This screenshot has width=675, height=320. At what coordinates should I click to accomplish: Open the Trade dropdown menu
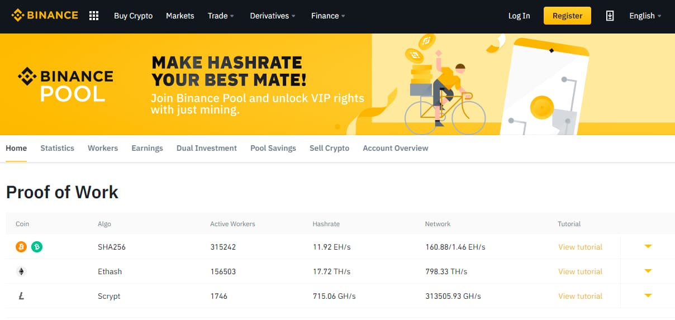(221, 16)
